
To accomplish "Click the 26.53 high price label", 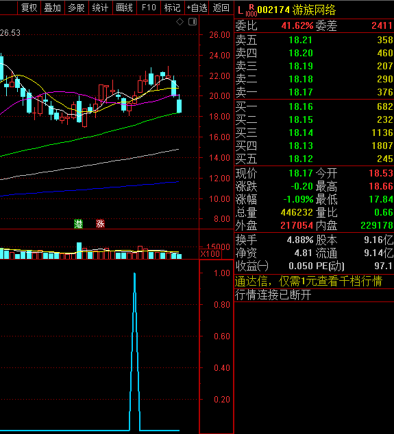I will coord(10,33).
